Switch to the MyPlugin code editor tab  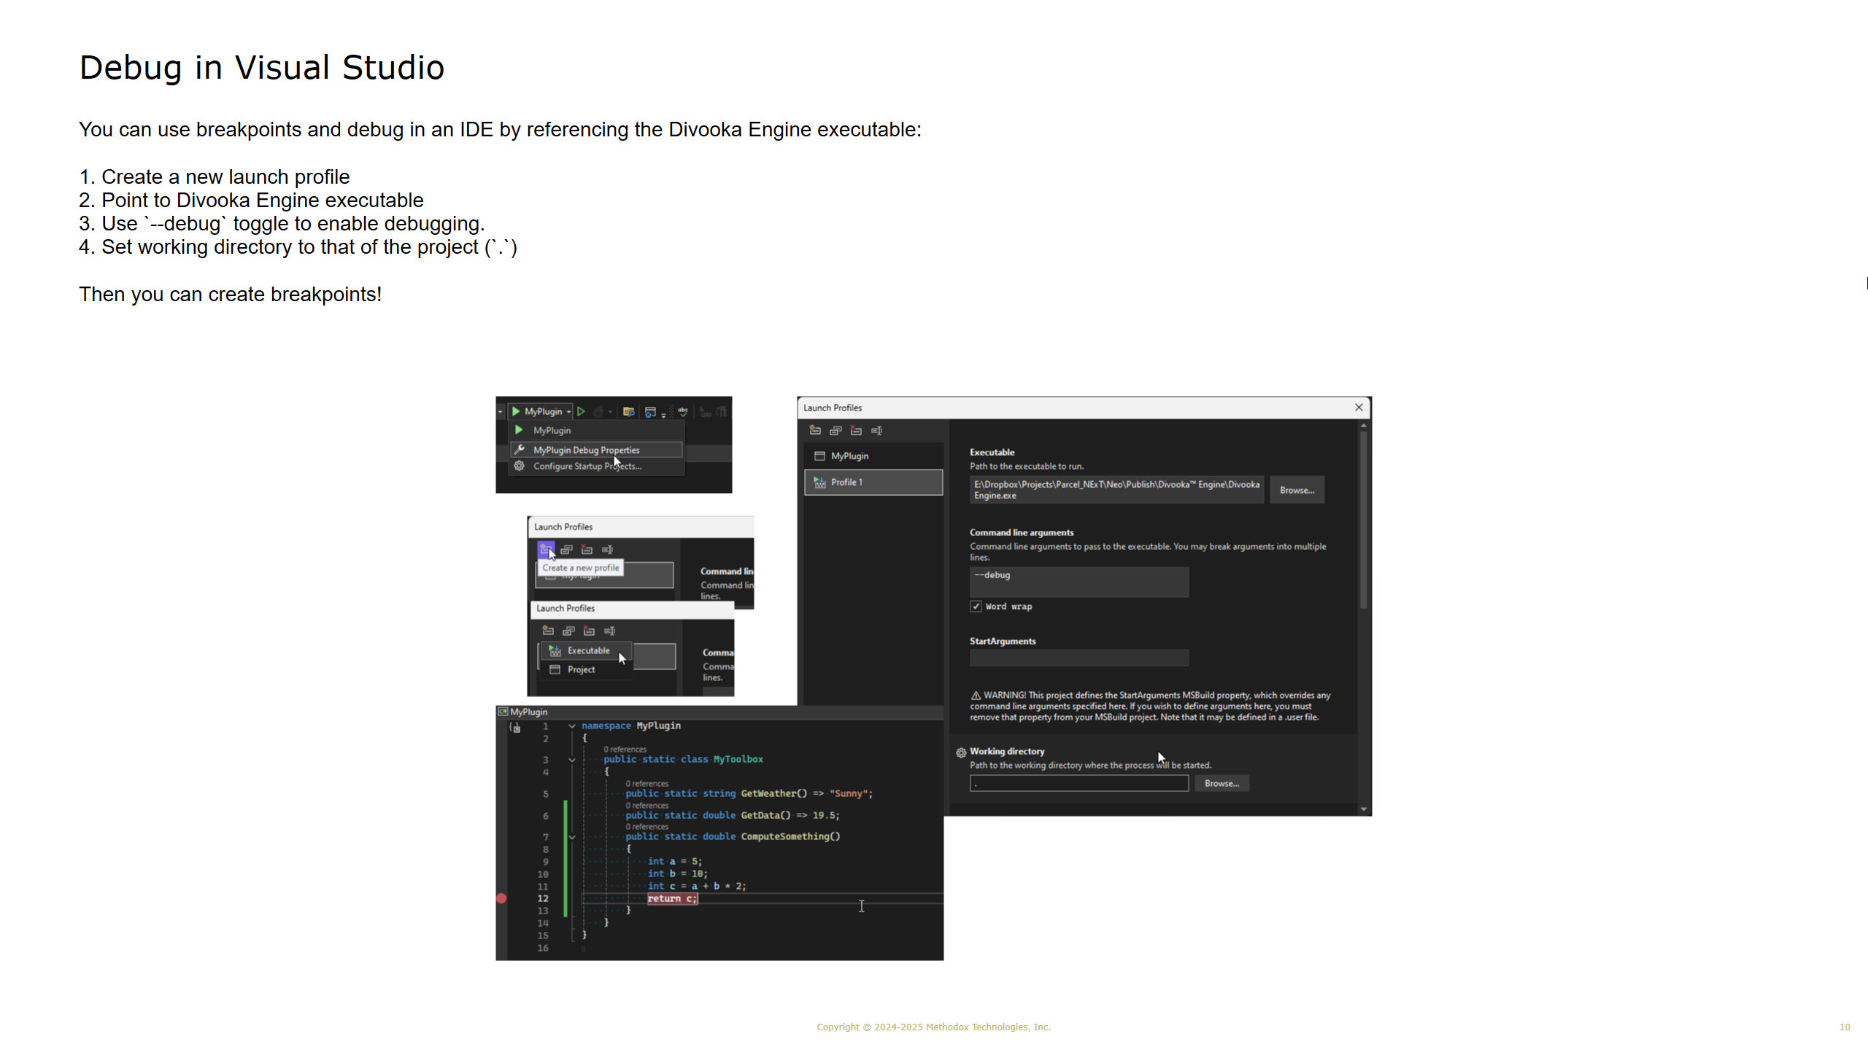[x=522, y=712]
